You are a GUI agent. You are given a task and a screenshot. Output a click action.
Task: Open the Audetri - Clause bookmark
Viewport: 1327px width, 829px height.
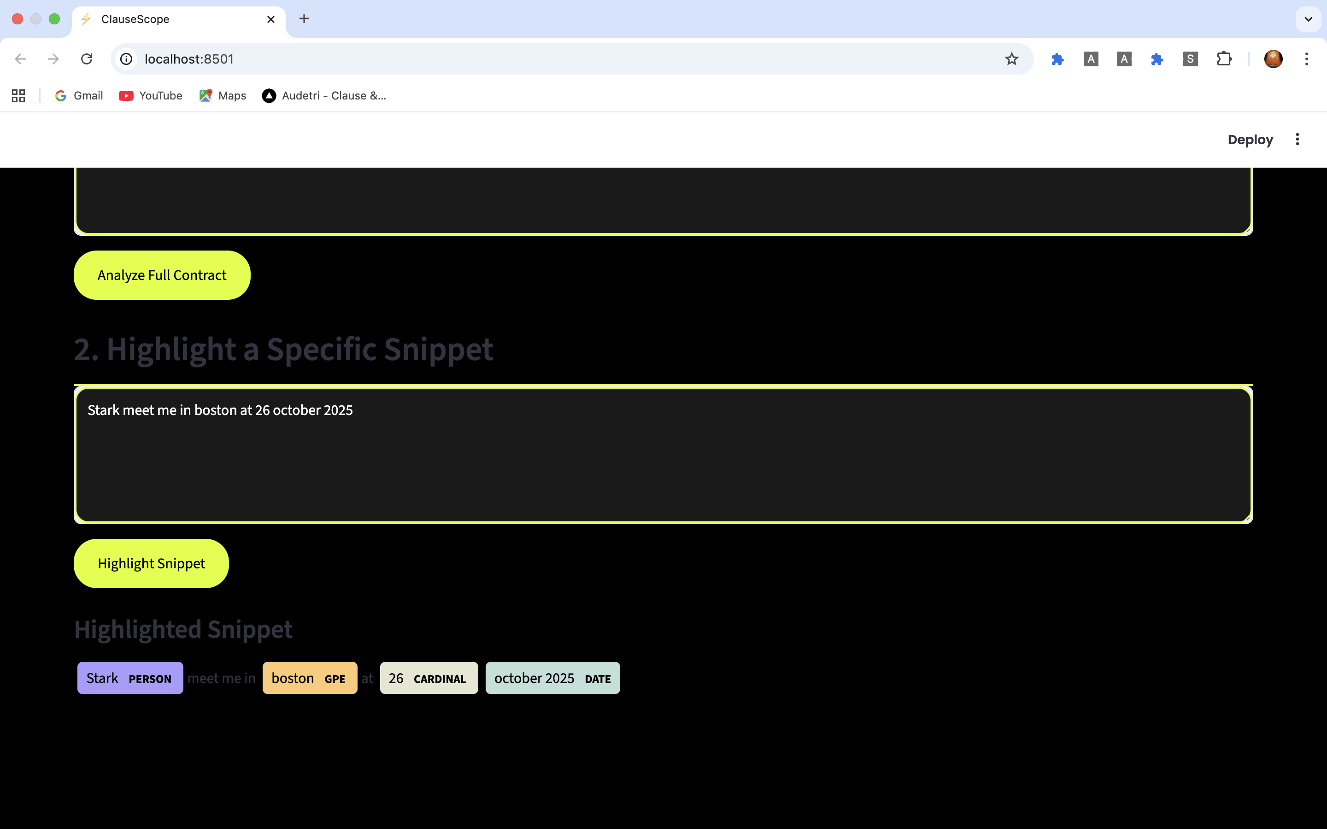point(324,95)
